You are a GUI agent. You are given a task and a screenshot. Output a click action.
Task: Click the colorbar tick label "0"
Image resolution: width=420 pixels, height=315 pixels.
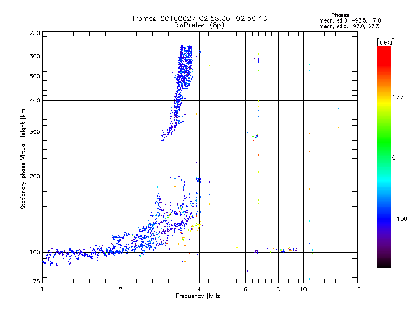coord(394,158)
